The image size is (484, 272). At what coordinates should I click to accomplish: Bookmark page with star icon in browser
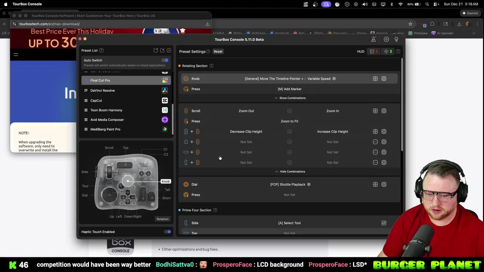pos(410,24)
